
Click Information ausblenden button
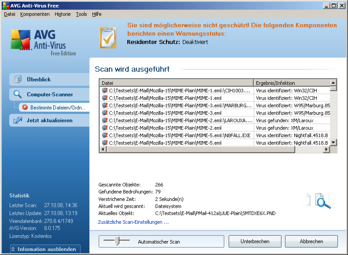click(x=45, y=249)
